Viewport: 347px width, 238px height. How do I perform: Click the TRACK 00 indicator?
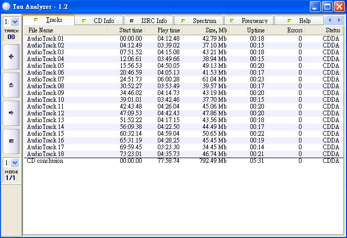[x=11, y=34]
